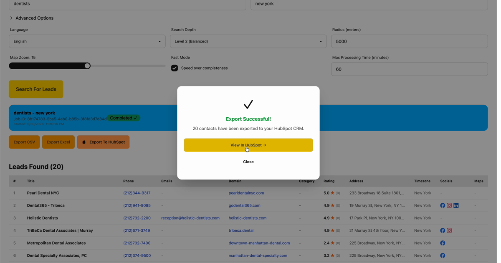Click phone number (212)344-9317

(x=137, y=193)
